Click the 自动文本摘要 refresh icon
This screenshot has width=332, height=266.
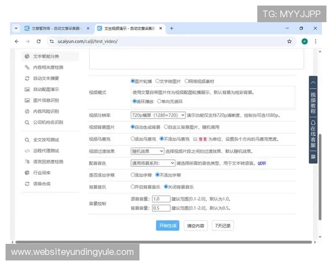27,78
